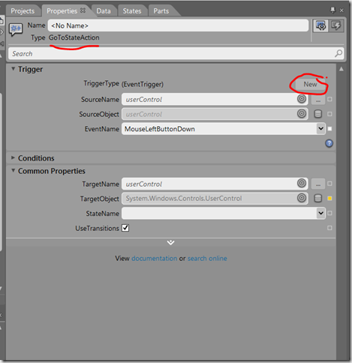Uncheck the UseTransitions checkbox

(125, 228)
